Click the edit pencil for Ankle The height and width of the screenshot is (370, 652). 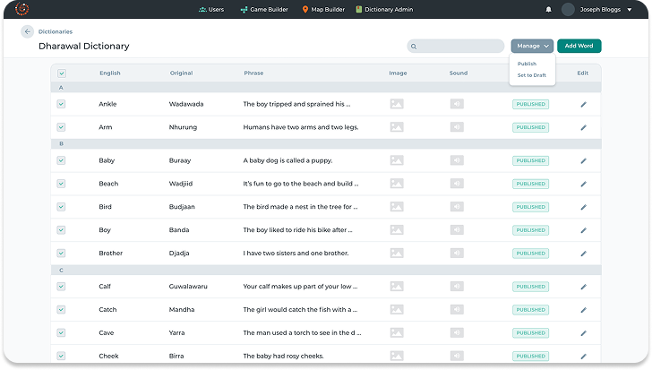pyautogui.click(x=583, y=104)
